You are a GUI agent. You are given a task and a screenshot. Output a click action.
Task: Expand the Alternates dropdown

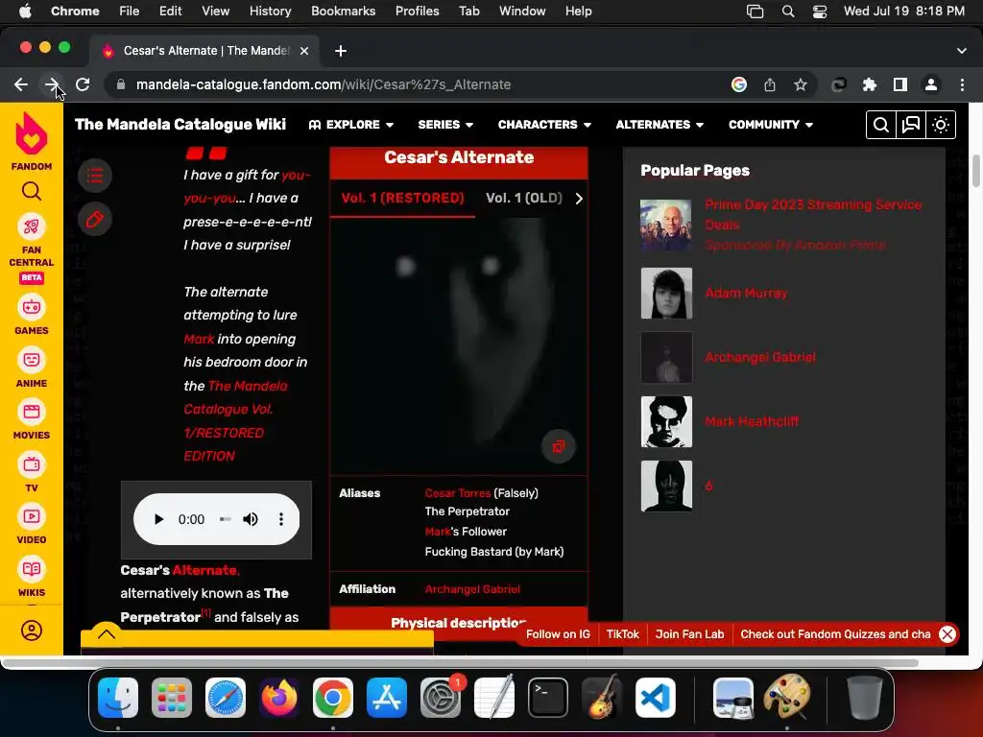click(x=659, y=125)
